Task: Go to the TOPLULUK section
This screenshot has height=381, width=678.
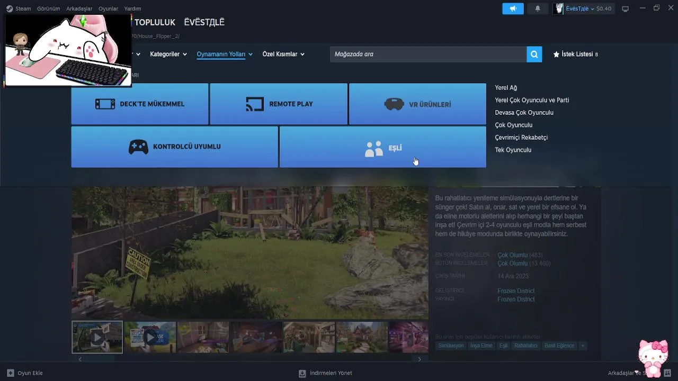Action: coord(155,22)
